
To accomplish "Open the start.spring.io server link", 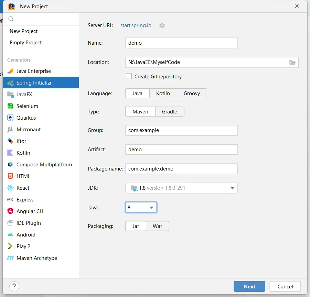I will tap(136, 25).
